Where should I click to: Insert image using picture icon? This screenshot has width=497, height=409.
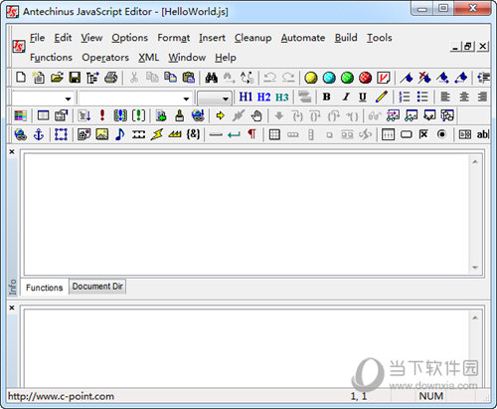click(x=102, y=134)
